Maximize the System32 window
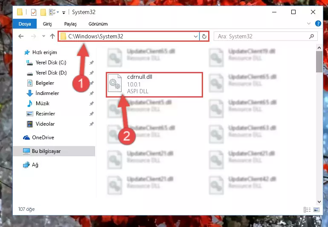The width and height of the screenshot is (328, 227). (x=293, y=12)
